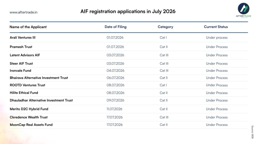Click the Merito D2C Hybrid Fund name
This screenshot has width=256, height=144.
(x=29, y=109)
